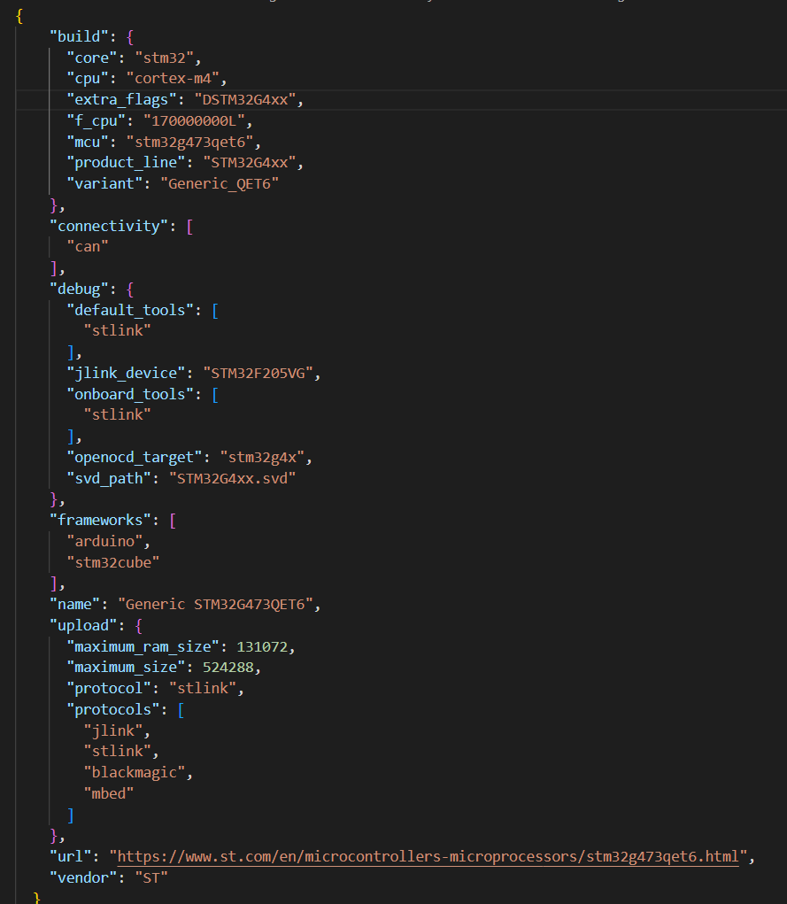
Task: Click the "cpu" key
Action: (88, 79)
